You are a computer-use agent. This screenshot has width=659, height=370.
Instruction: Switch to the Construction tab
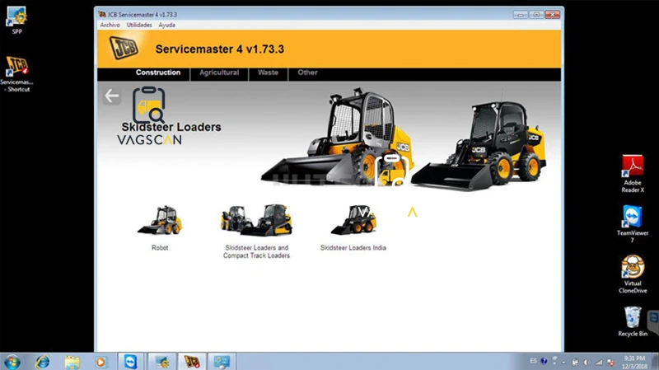pos(158,73)
